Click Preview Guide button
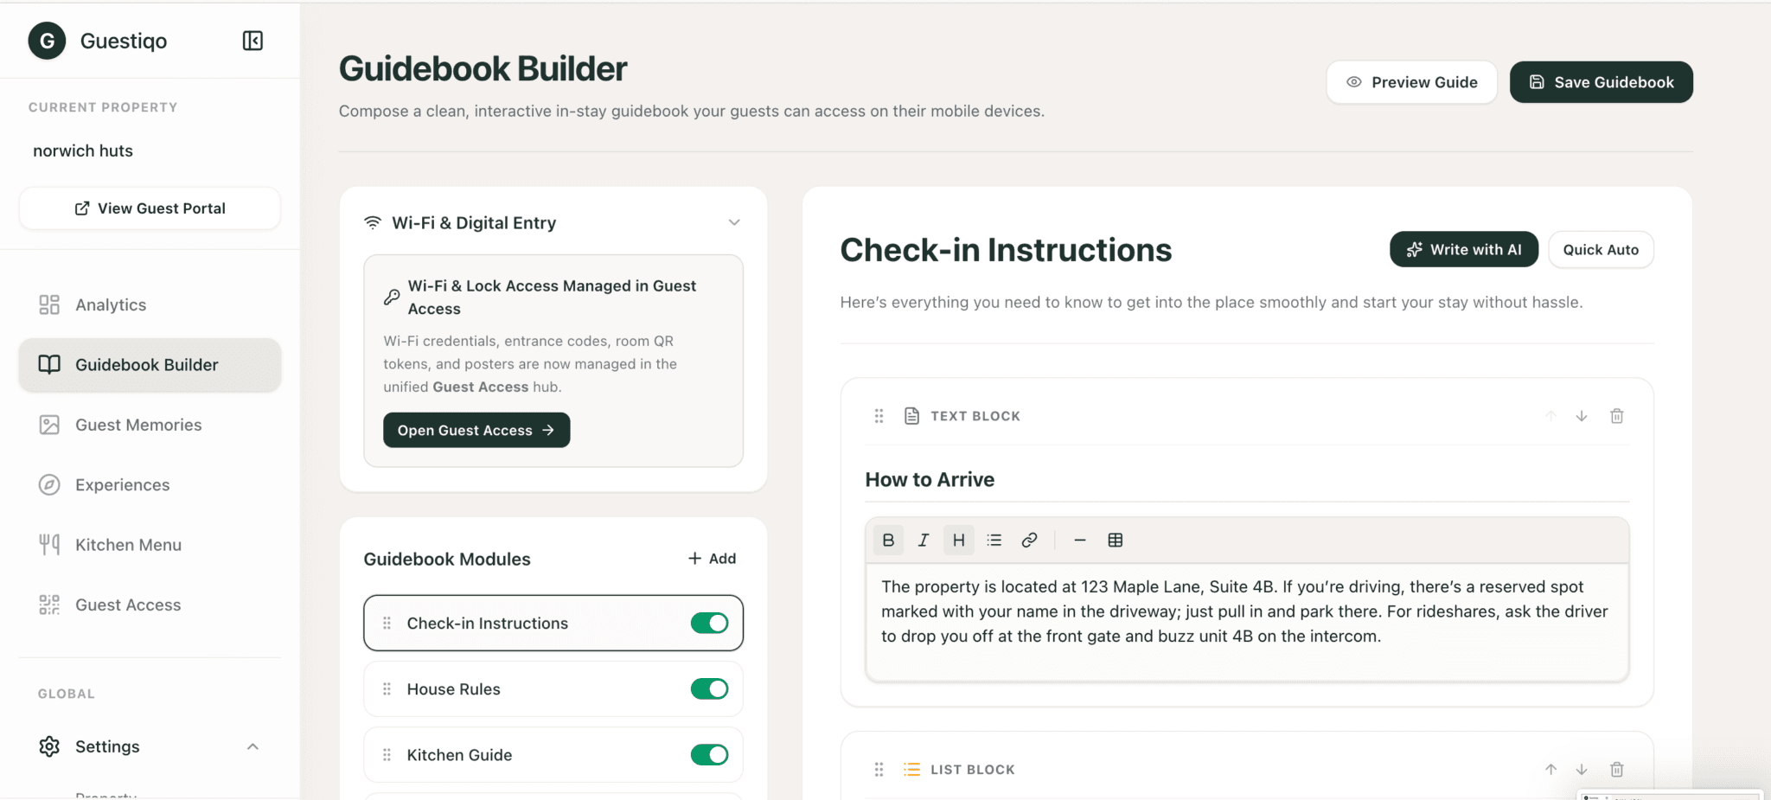Screen dimensions: 1771x800 pos(1411,82)
